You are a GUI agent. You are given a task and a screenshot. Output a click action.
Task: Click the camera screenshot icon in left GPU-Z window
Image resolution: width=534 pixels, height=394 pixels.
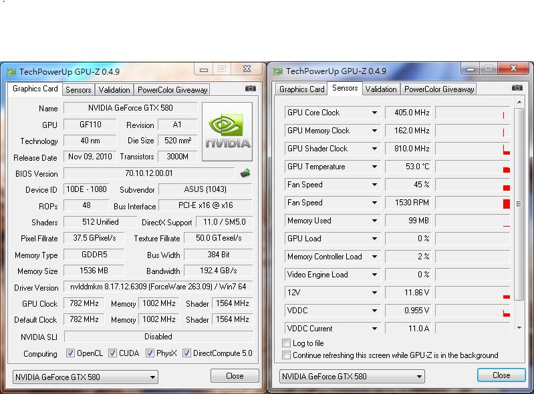[x=251, y=89]
